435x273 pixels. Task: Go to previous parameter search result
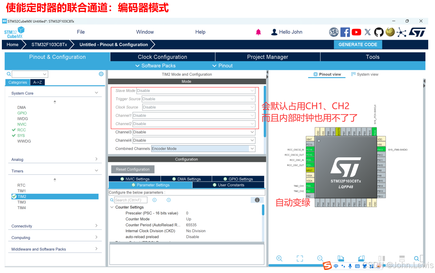[x=154, y=200]
